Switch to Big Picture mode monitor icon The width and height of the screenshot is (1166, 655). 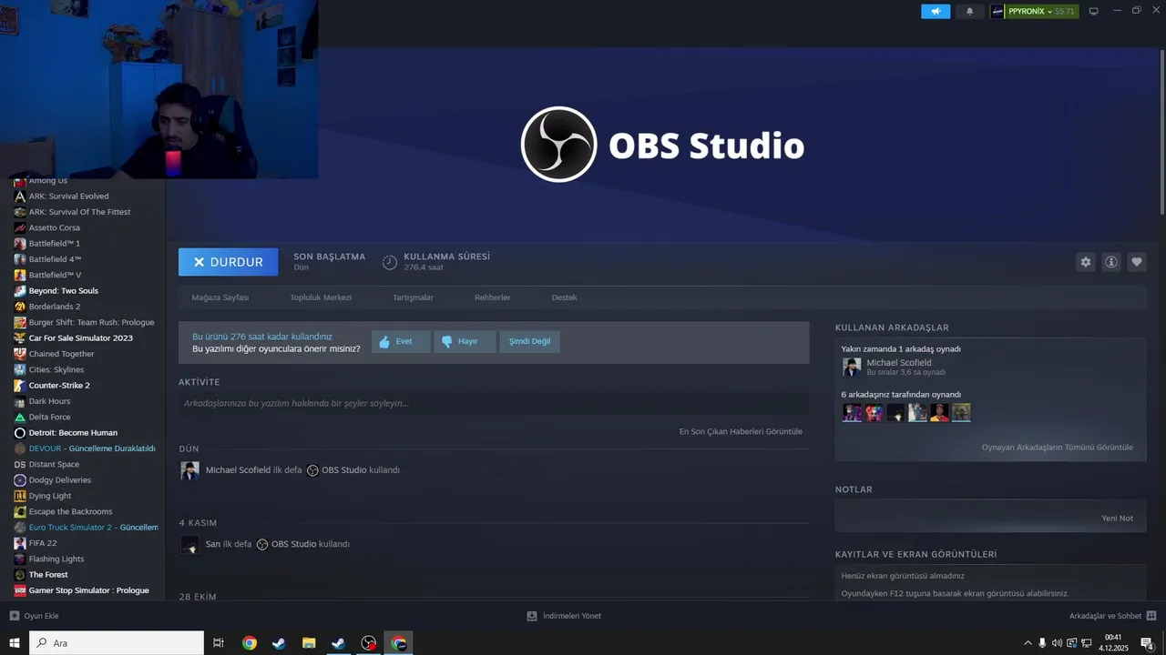tap(1094, 11)
